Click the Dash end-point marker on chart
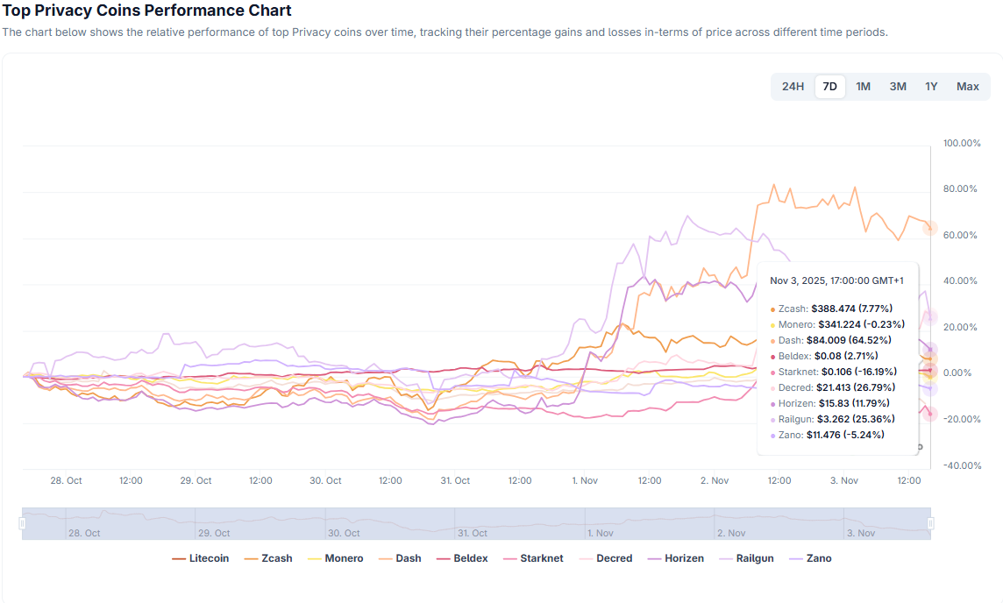This screenshot has width=1003, height=603. tap(930, 228)
